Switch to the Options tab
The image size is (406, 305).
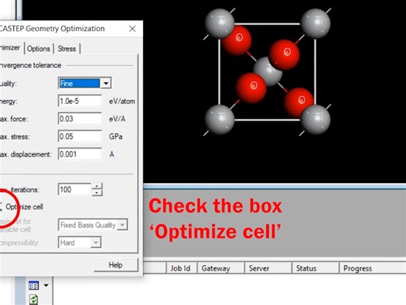(38, 48)
